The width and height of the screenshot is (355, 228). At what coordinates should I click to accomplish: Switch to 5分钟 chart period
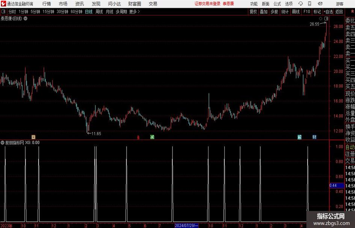(35, 12)
